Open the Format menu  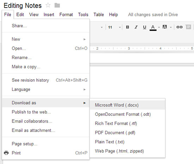click(x=66, y=14)
